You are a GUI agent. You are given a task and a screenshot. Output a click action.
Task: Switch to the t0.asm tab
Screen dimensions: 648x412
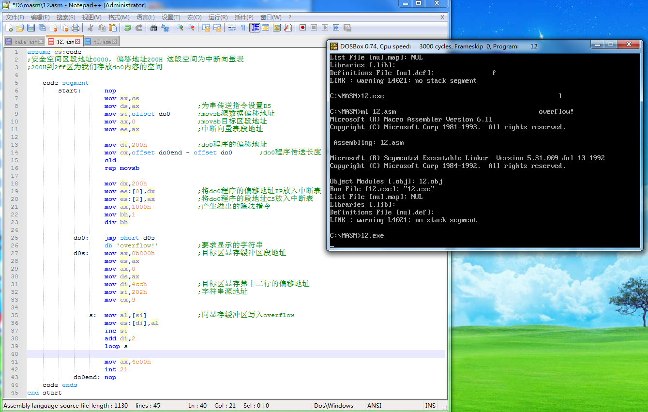coord(101,42)
